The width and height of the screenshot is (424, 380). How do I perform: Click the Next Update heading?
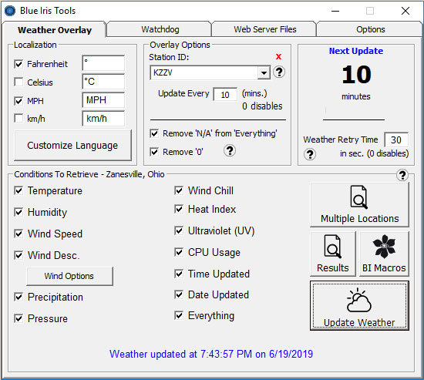[356, 51]
